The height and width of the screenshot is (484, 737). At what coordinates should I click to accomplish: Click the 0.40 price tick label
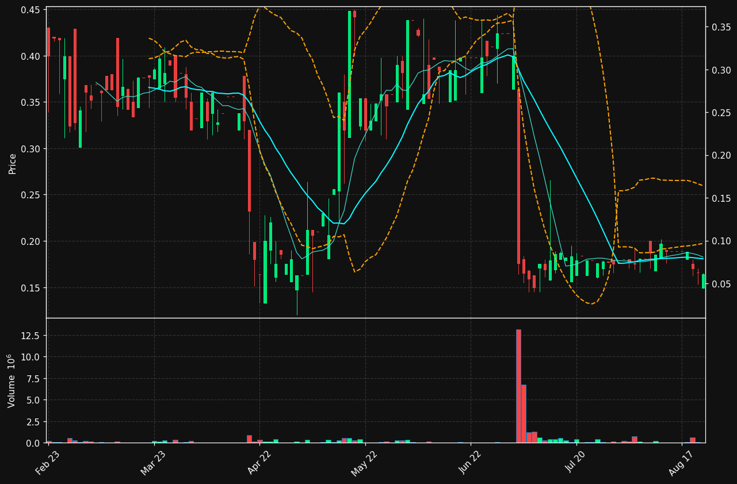(31, 56)
